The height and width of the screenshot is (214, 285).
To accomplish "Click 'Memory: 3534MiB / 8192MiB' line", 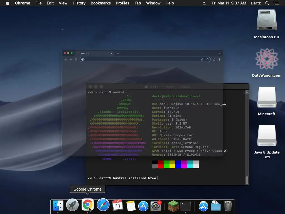I will click(176, 155).
